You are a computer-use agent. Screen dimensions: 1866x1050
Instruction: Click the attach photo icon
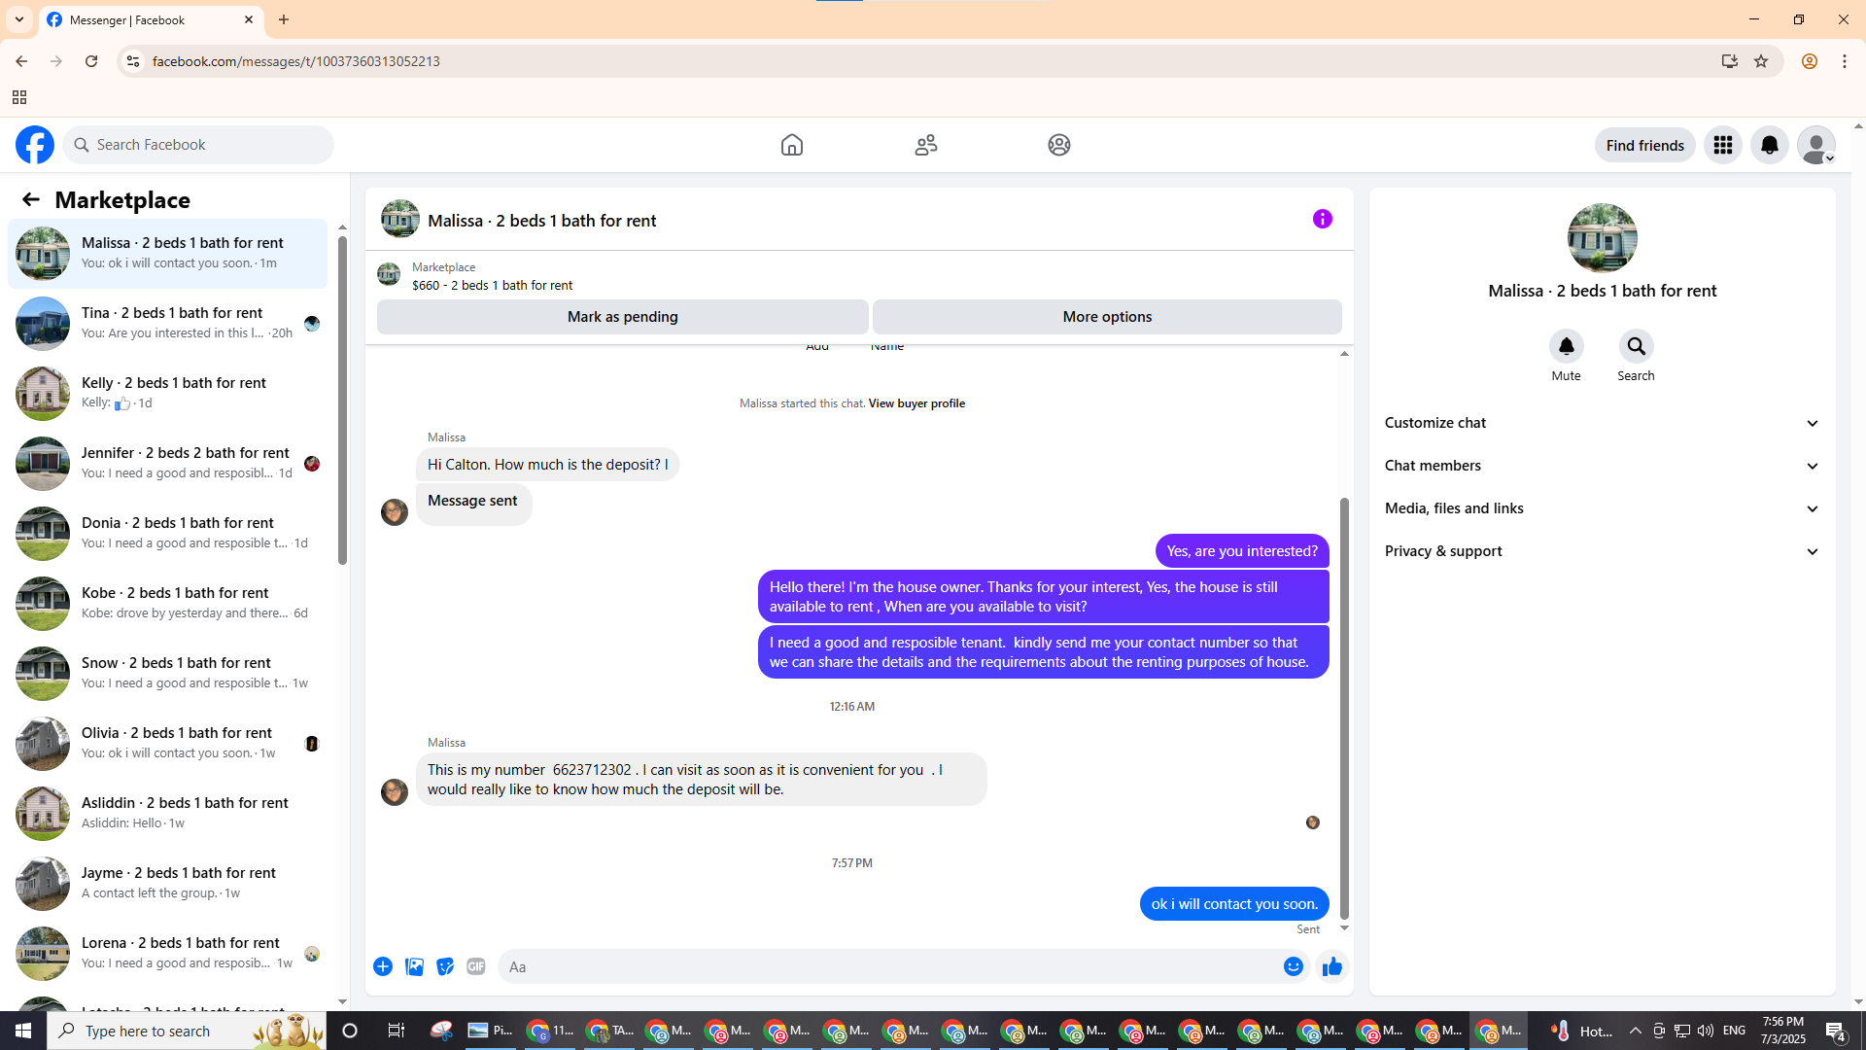[x=414, y=966]
